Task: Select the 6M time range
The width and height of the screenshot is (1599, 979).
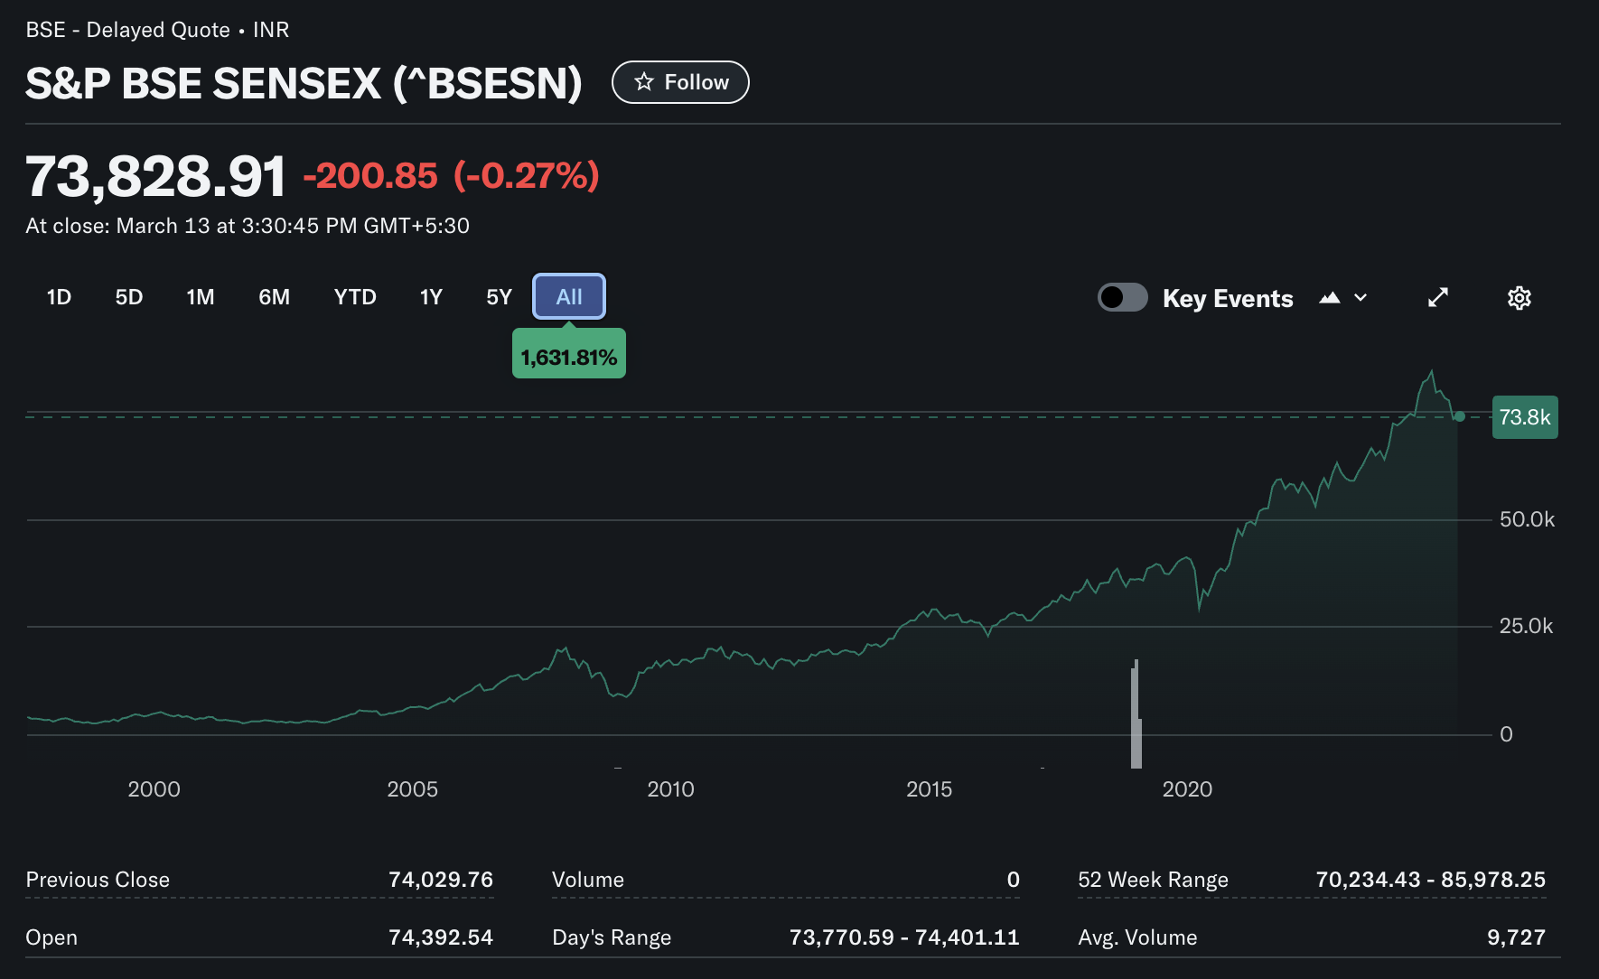Action: coord(275,297)
